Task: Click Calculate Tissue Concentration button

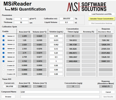Action: point(102,19)
